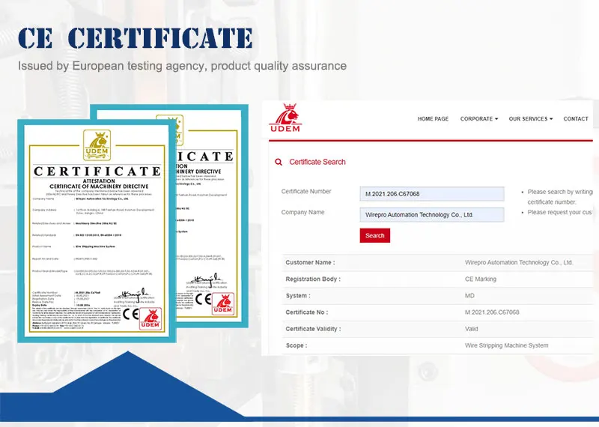
Task: Click the Certificate Search heading
Action: pos(317,162)
